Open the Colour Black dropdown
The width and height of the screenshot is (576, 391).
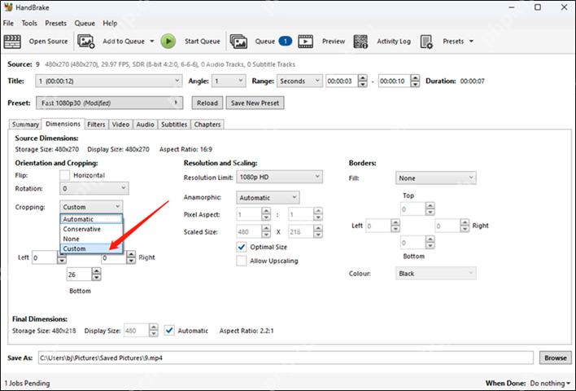tap(436, 274)
